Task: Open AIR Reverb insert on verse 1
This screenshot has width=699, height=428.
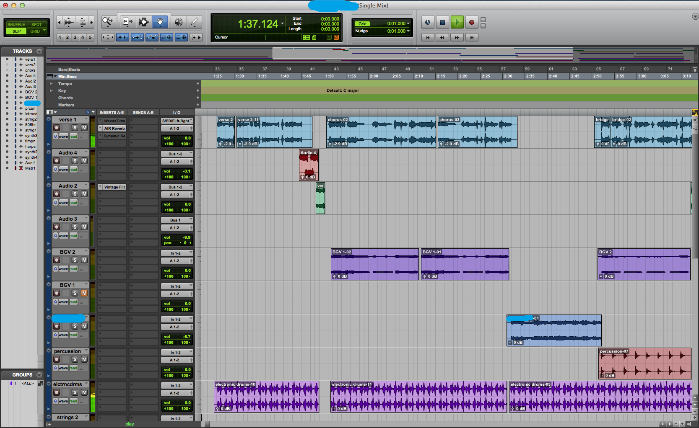Action: coord(112,129)
